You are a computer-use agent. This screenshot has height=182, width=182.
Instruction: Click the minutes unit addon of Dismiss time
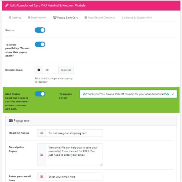pyautogui.click(x=66, y=70)
